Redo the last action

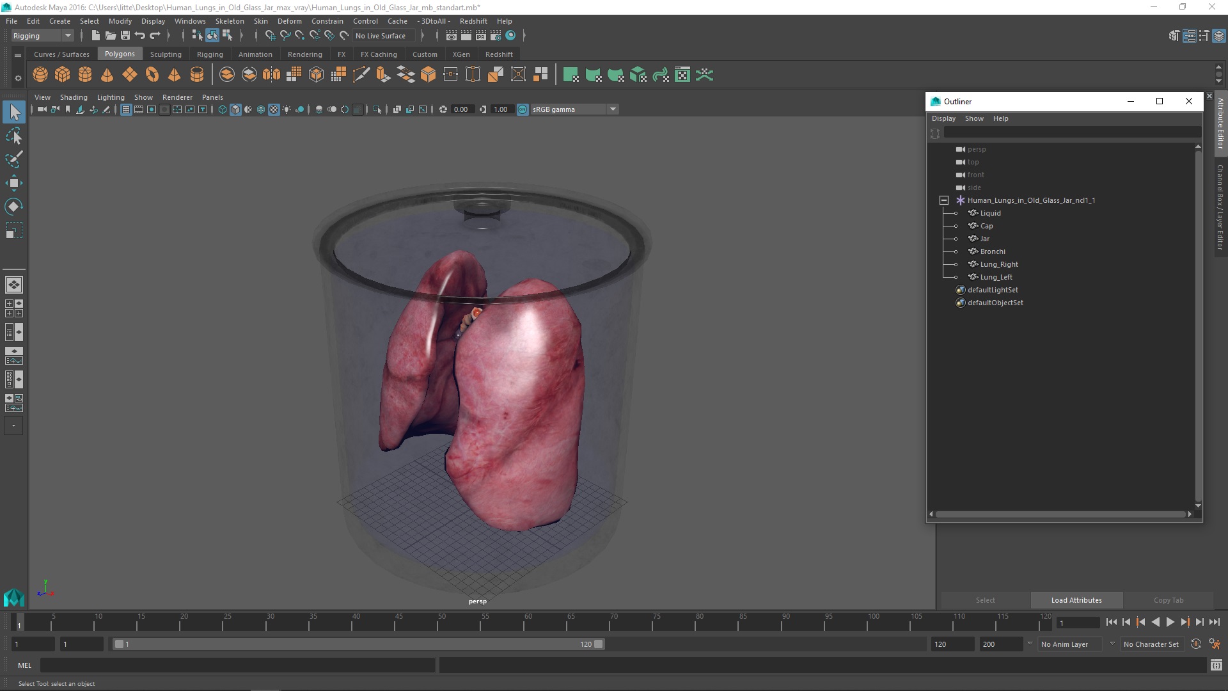pos(155,36)
